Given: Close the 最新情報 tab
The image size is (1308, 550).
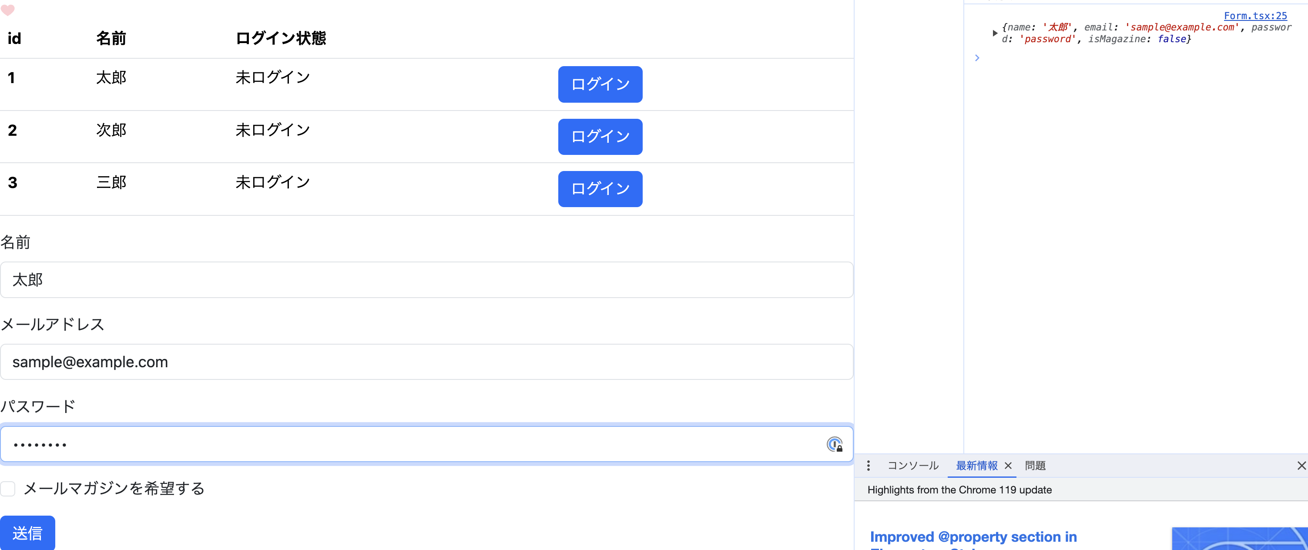Looking at the screenshot, I should [x=1009, y=465].
